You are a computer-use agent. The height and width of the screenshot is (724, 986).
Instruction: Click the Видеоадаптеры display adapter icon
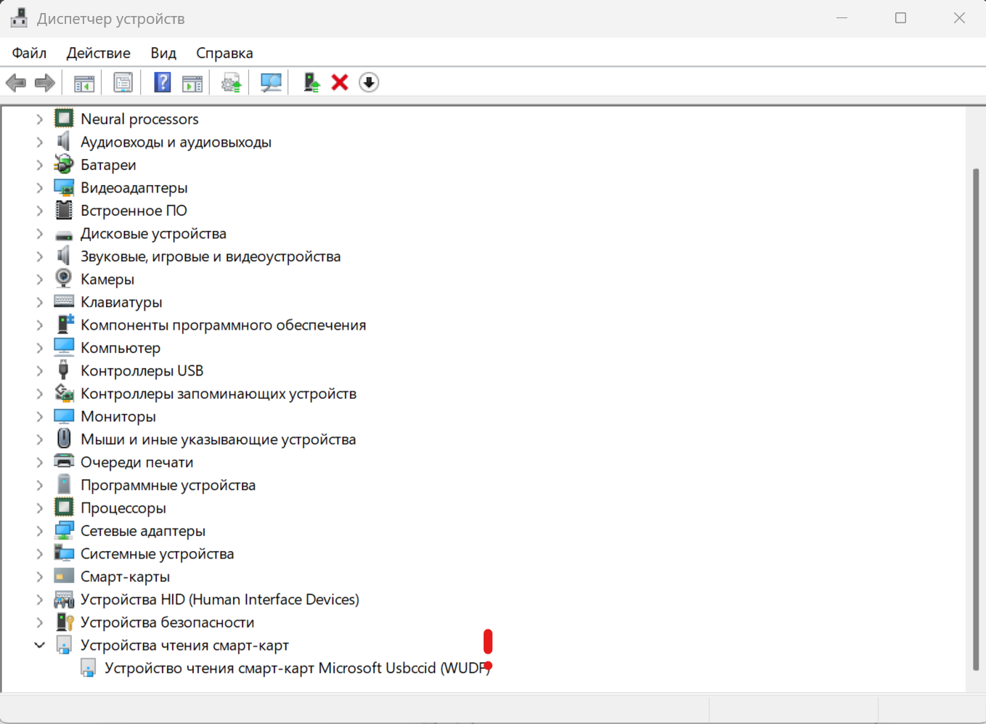64,187
